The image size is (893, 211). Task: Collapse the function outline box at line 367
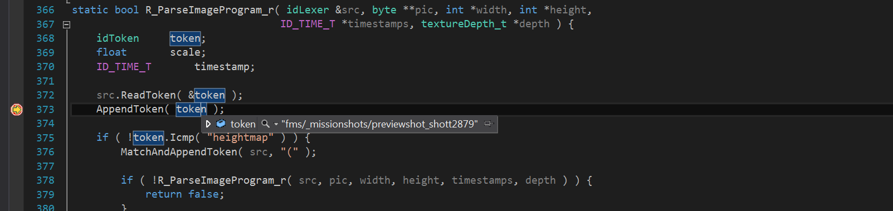[66, 24]
